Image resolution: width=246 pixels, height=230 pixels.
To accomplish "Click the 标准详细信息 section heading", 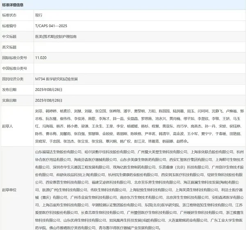I will click(x=13, y=5).
